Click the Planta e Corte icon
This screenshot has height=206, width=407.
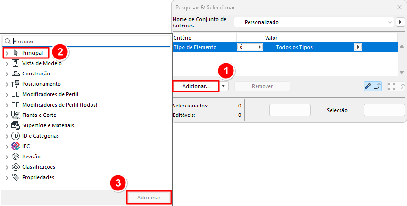pos(16,115)
